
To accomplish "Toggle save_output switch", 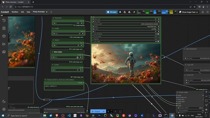I will click(158, 41).
